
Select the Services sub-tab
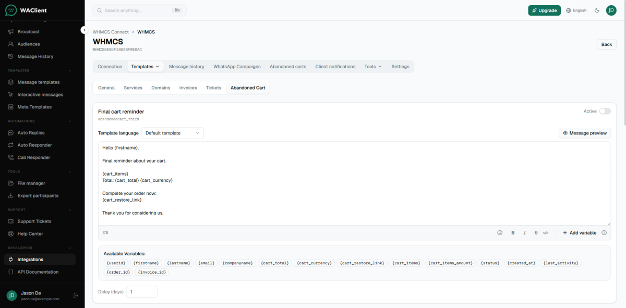[x=133, y=88]
